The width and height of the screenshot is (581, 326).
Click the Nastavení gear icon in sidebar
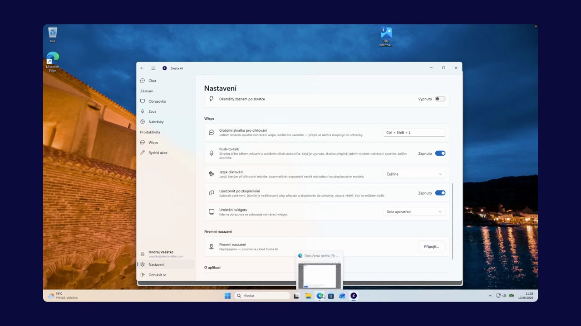[143, 264]
